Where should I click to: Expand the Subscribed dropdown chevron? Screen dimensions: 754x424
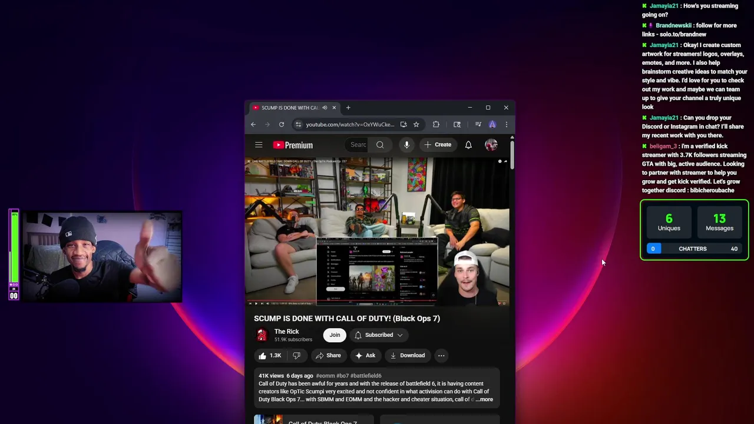tap(400, 335)
